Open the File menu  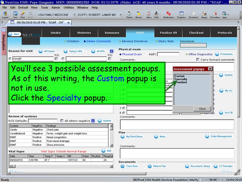[5, 7]
